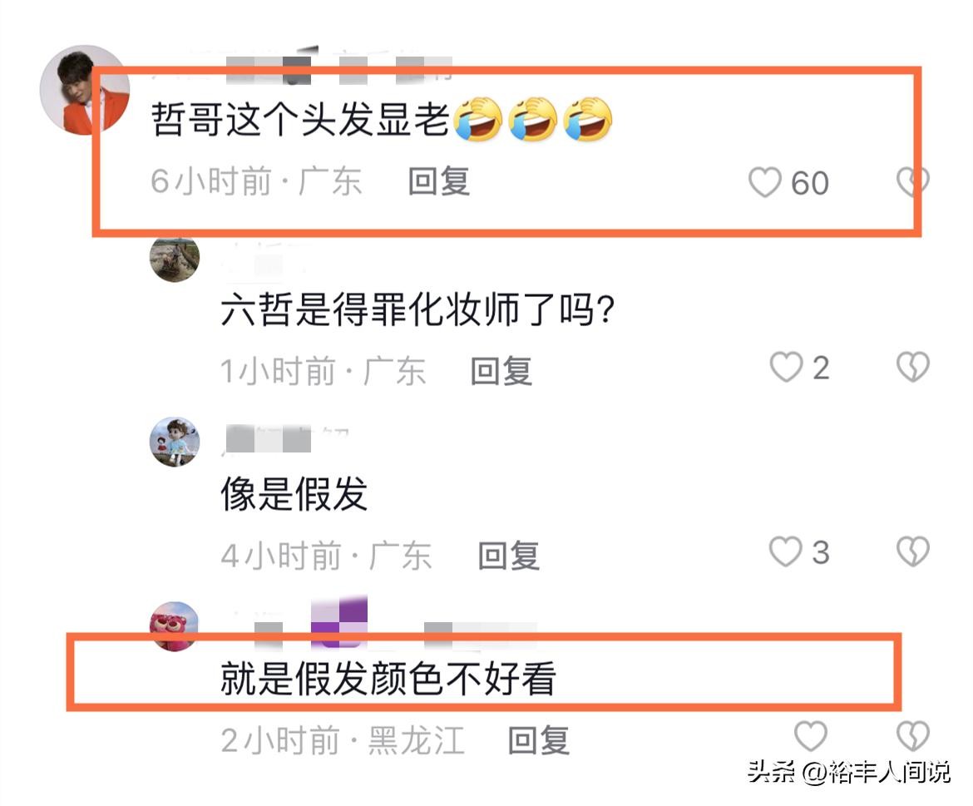Dislike the 就是假发颜色不好看 comment
The width and height of the screenshot is (973, 806).
pos(913,736)
